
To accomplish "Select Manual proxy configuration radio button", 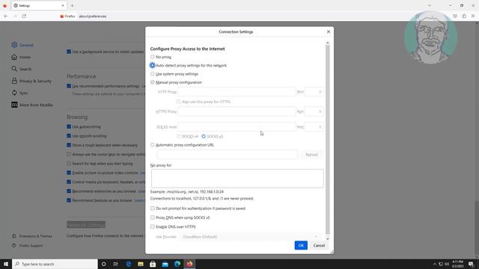I will coord(152,82).
